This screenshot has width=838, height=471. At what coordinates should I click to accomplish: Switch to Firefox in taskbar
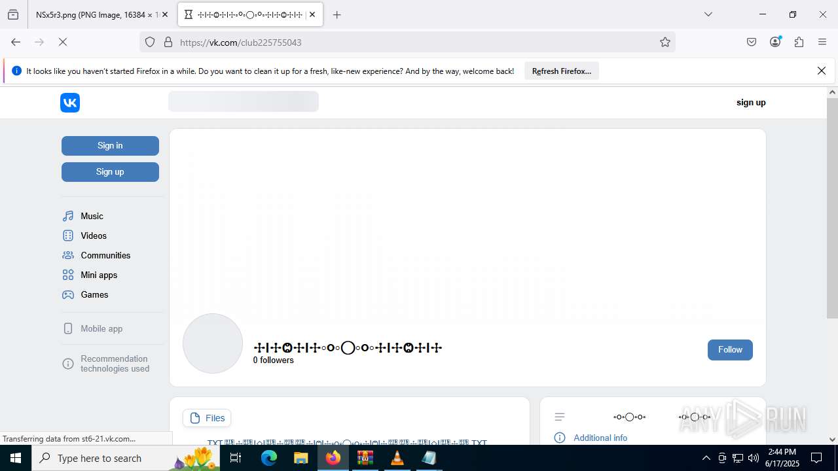point(333,458)
